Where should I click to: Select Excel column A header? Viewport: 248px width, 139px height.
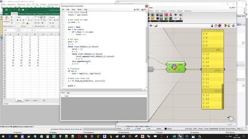tap(10, 34)
